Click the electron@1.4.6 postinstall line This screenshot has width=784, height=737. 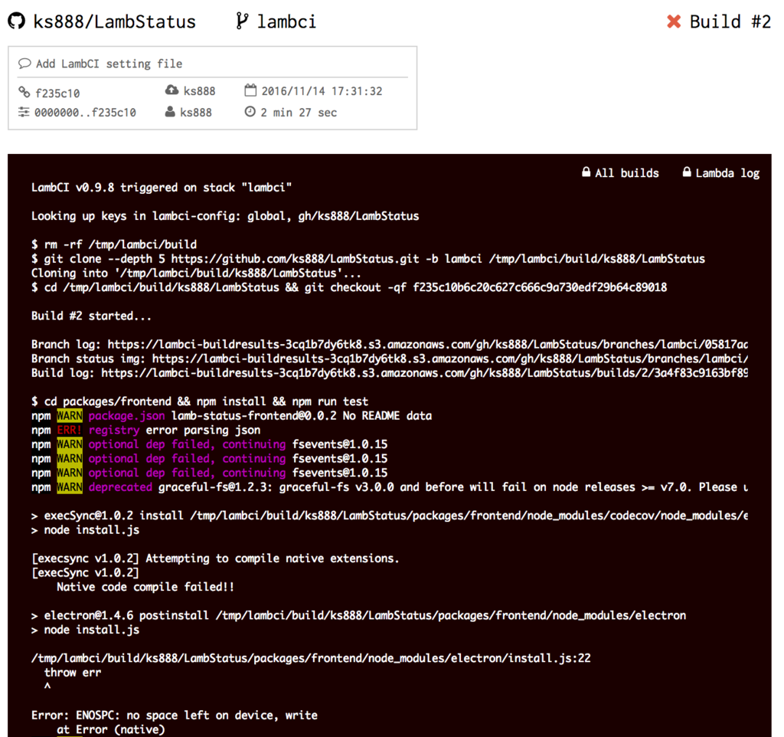358,616
